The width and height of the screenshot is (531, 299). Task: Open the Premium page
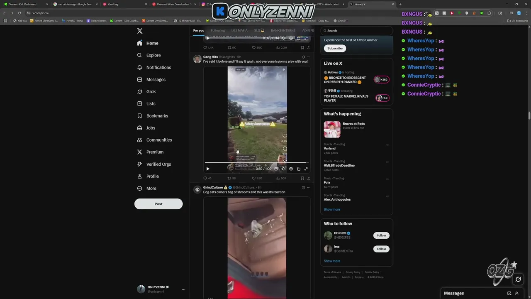tap(150, 152)
